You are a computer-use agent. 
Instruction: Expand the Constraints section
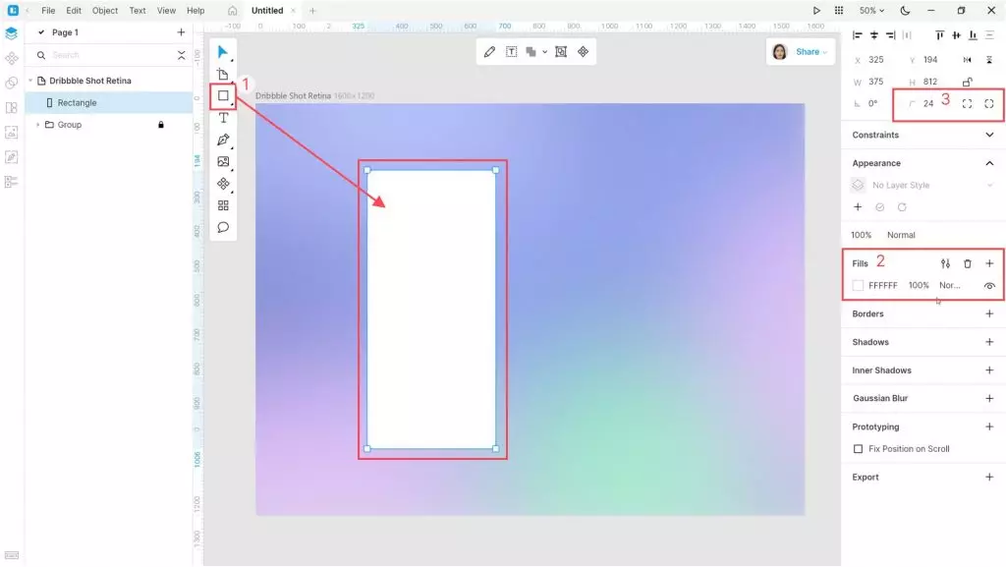[x=989, y=136]
